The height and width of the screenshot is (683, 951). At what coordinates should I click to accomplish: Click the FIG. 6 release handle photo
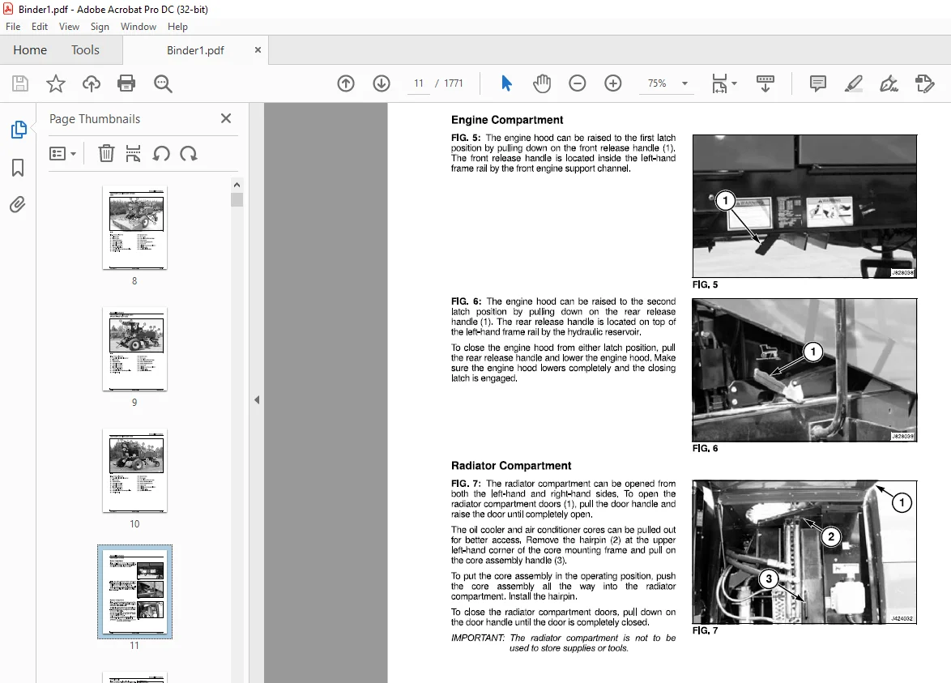(804, 370)
